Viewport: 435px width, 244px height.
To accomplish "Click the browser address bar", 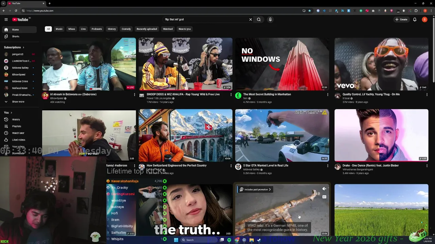I will click(163, 11).
